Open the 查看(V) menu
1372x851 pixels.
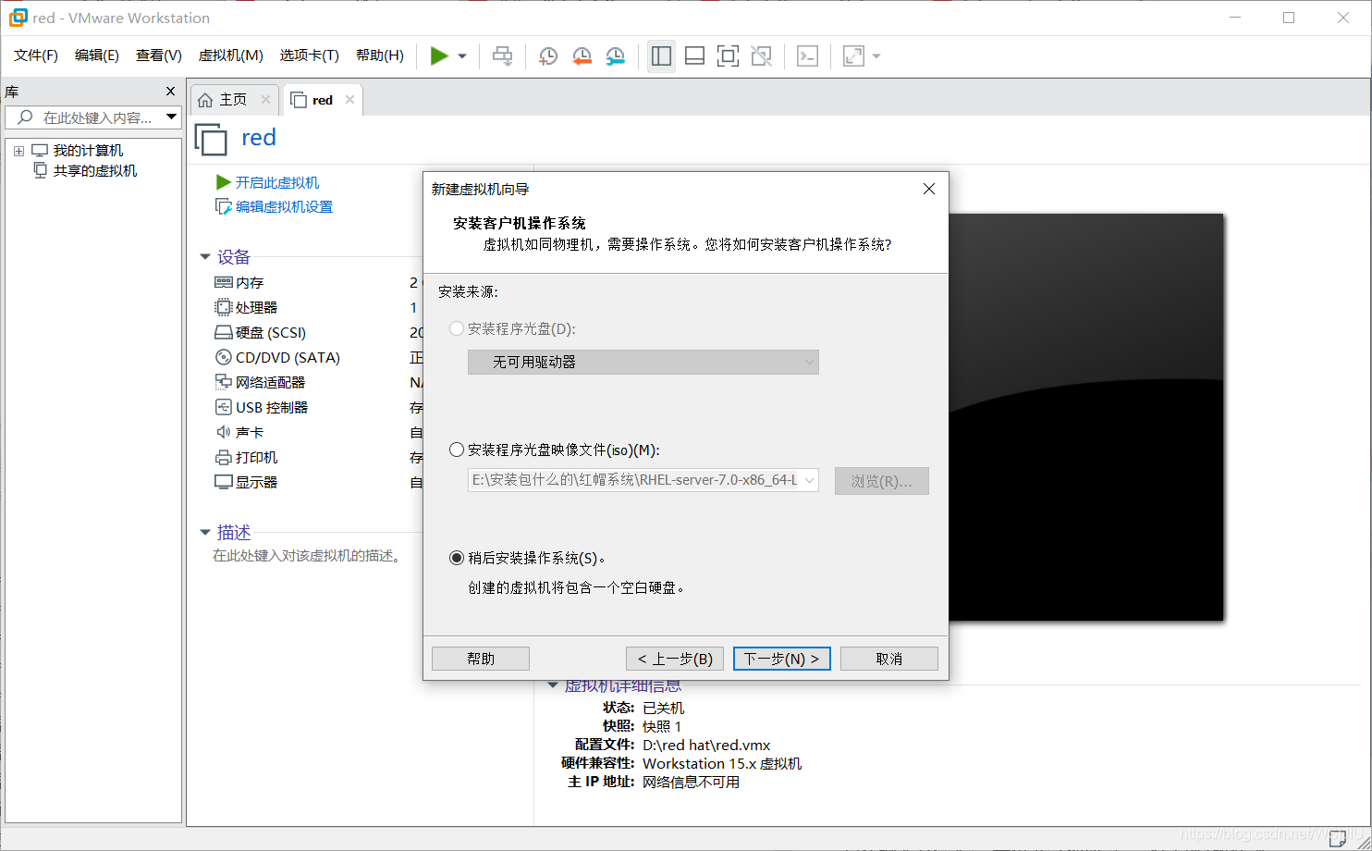click(x=159, y=55)
